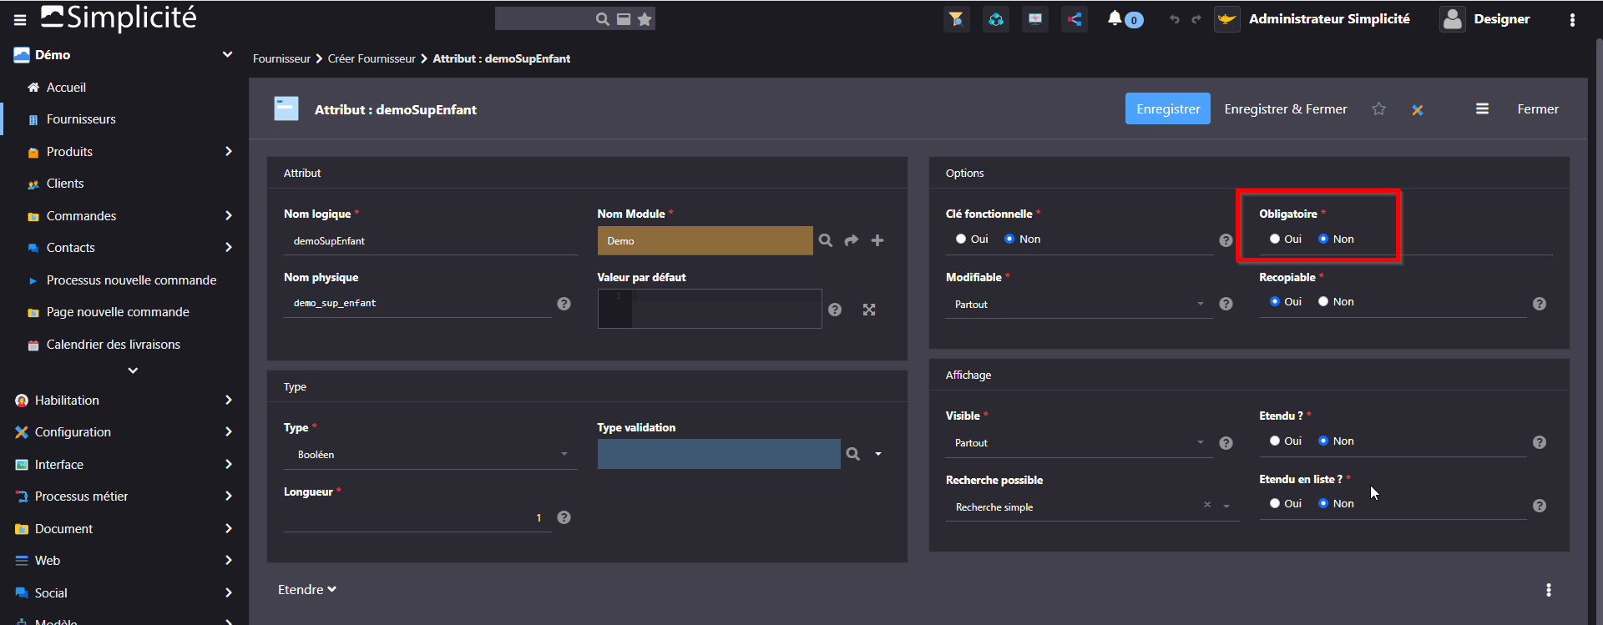This screenshot has width=1603, height=625.
Task: Click the filter funnel icon in header
Action: coord(957,18)
